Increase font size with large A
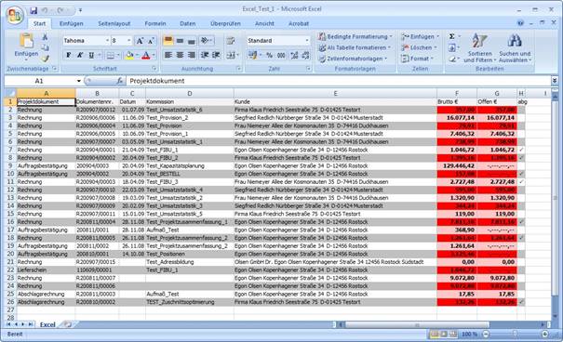 pyautogui.click(x=140, y=41)
